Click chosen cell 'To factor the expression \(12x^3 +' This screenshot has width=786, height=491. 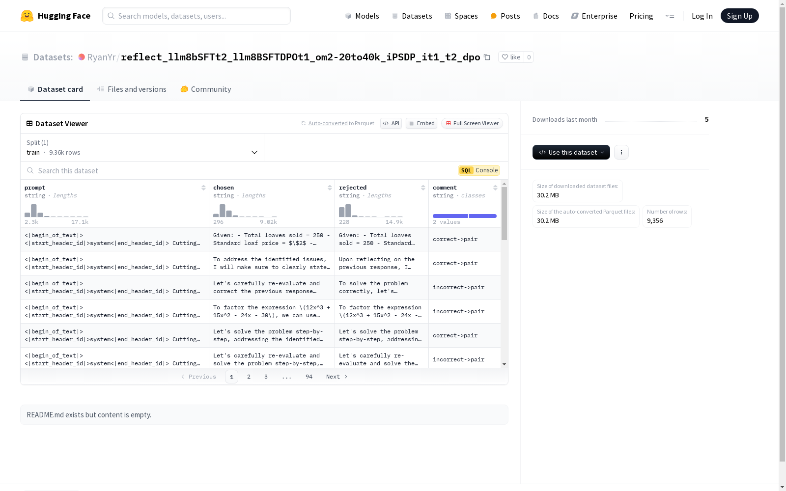(x=272, y=311)
